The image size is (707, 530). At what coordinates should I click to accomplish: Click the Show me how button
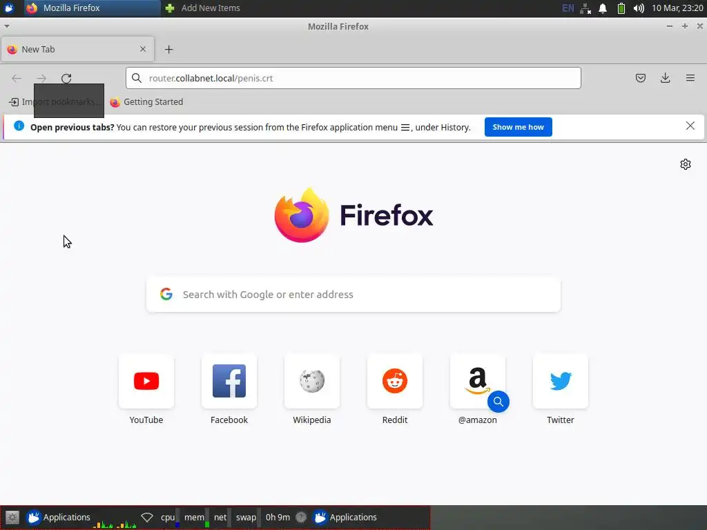518,127
